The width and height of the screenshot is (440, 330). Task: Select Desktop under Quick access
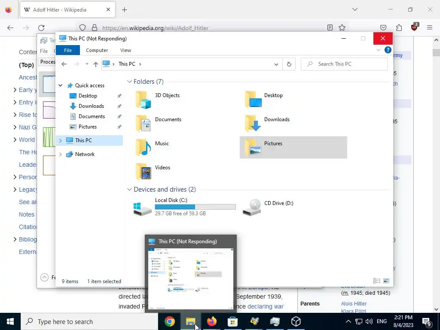pyautogui.click(x=88, y=96)
